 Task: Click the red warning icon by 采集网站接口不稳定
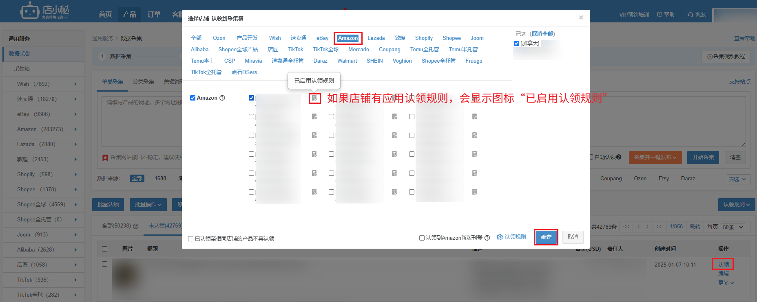pyautogui.click(x=105, y=158)
